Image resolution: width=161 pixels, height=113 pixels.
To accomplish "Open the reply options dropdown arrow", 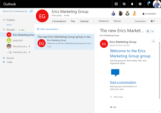I will click(152, 31).
